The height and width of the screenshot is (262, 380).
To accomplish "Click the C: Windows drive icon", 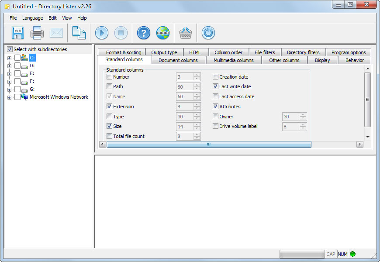I will [24, 58].
